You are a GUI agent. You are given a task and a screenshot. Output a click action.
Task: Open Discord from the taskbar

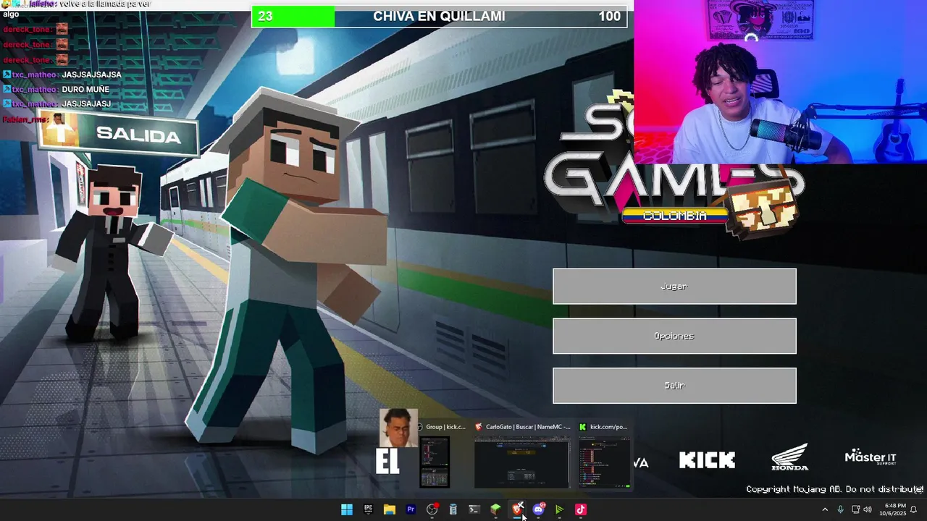point(538,509)
